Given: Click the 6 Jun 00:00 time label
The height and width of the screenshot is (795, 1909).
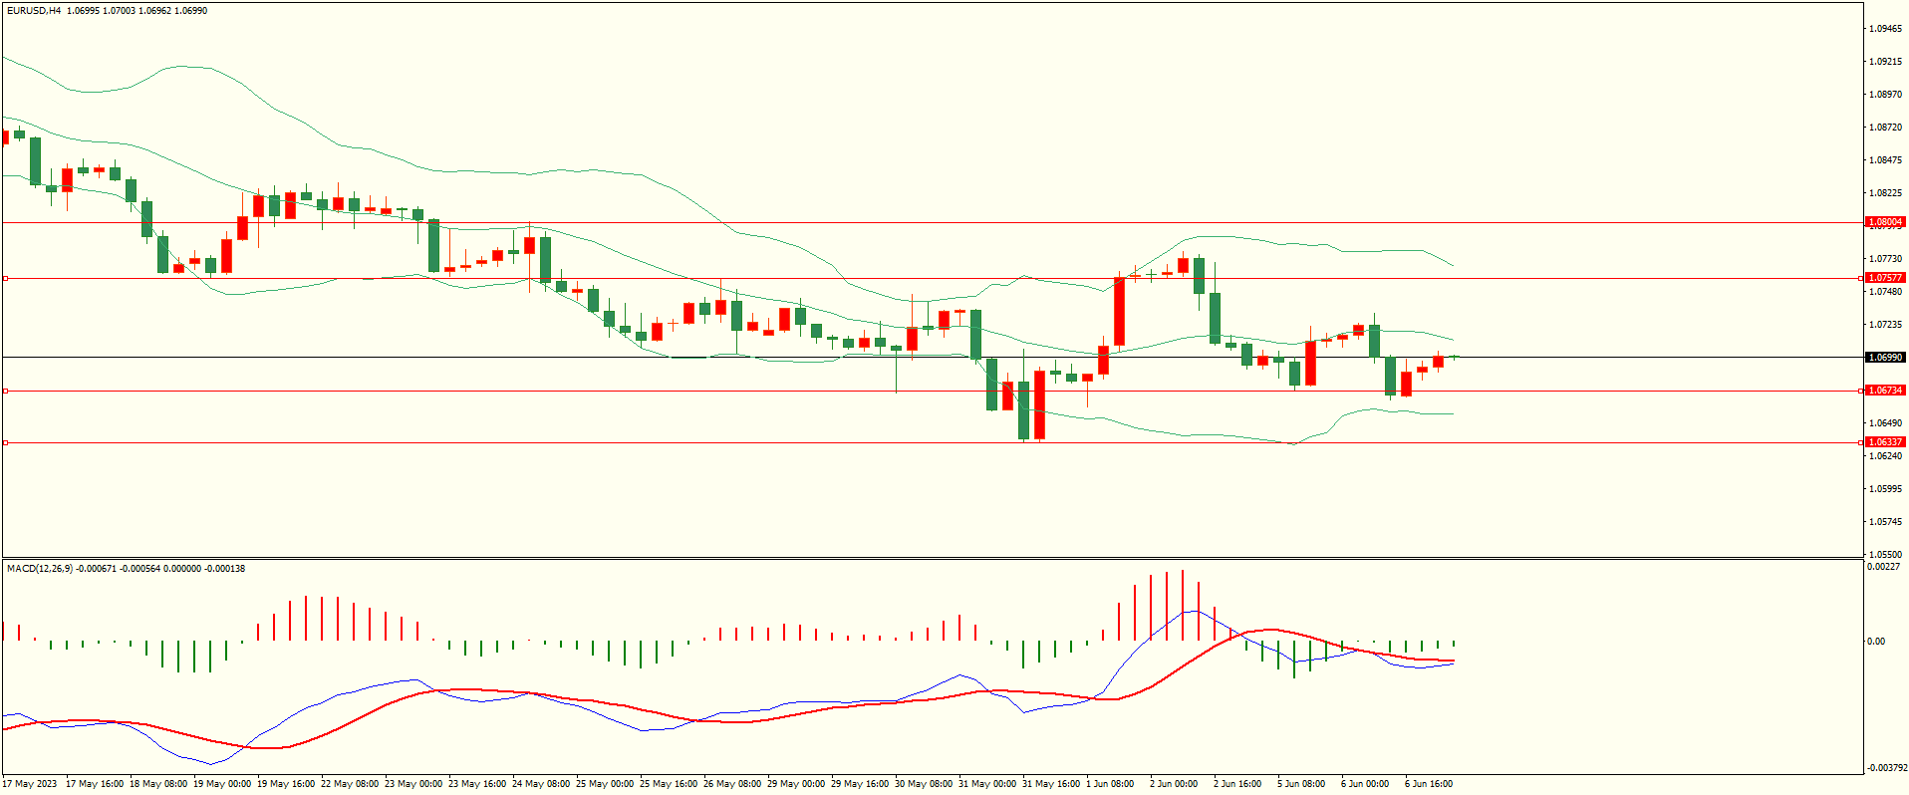Looking at the screenshot, I should (x=1365, y=784).
